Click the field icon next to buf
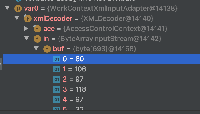 point(47,49)
